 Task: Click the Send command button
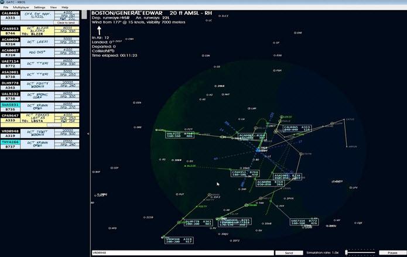(x=289, y=252)
